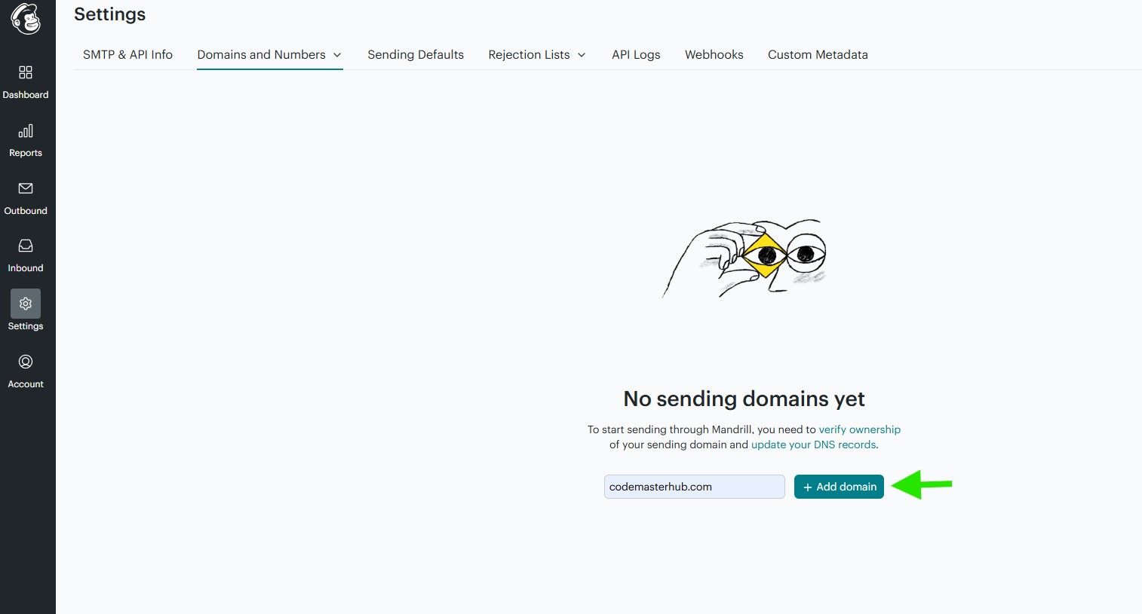The height and width of the screenshot is (614, 1142).
Task: Open the Webhooks tab
Action: (714, 54)
